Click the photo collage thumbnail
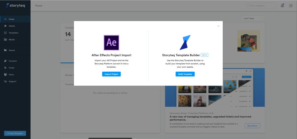 249,41
